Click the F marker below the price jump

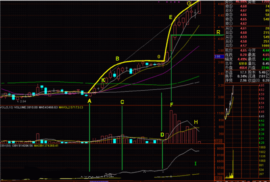172,105
